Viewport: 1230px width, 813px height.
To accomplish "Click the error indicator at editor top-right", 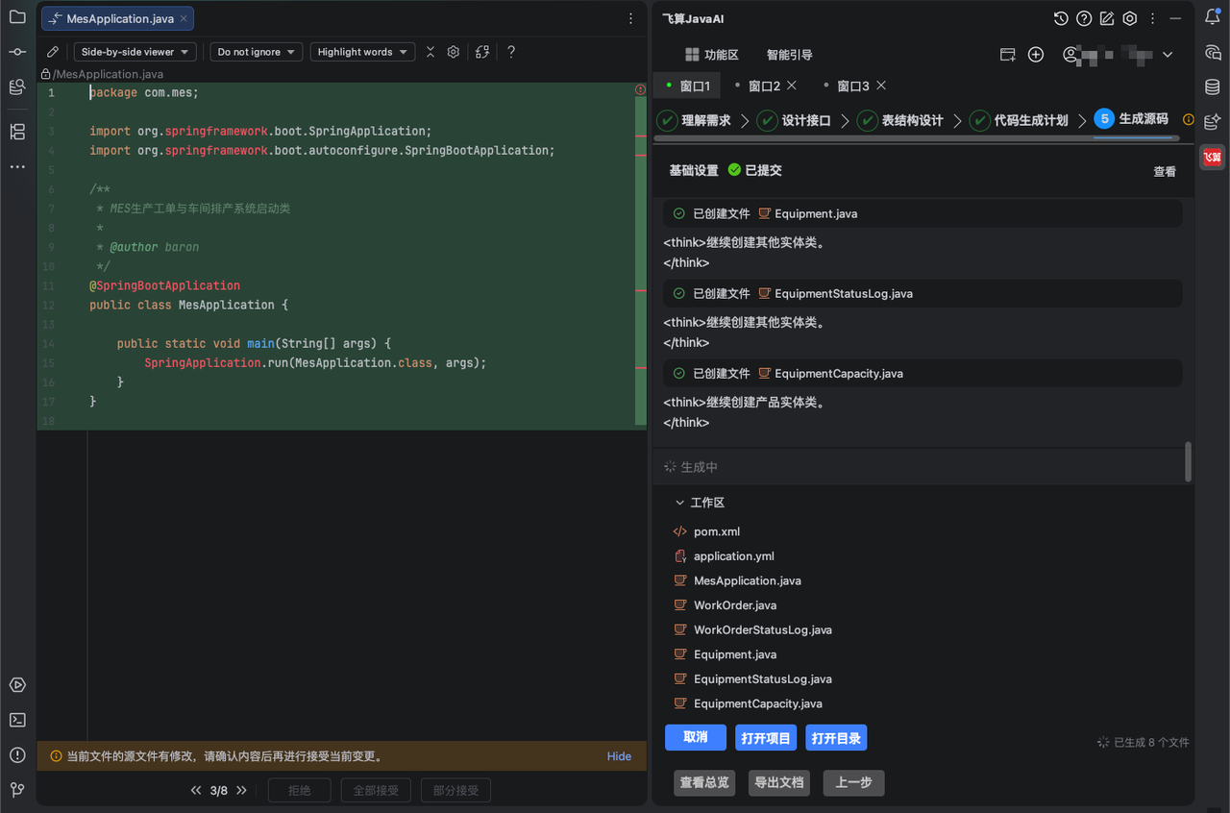I will [640, 89].
